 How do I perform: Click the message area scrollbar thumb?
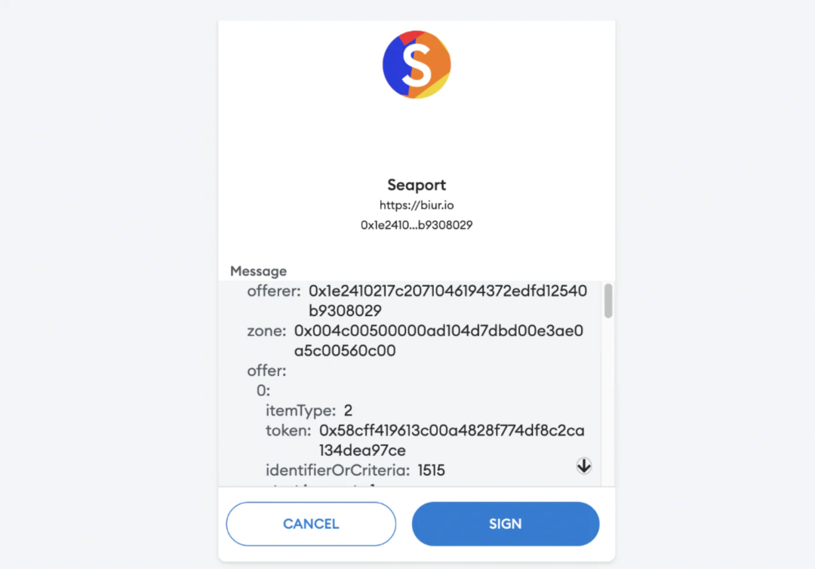[608, 300]
